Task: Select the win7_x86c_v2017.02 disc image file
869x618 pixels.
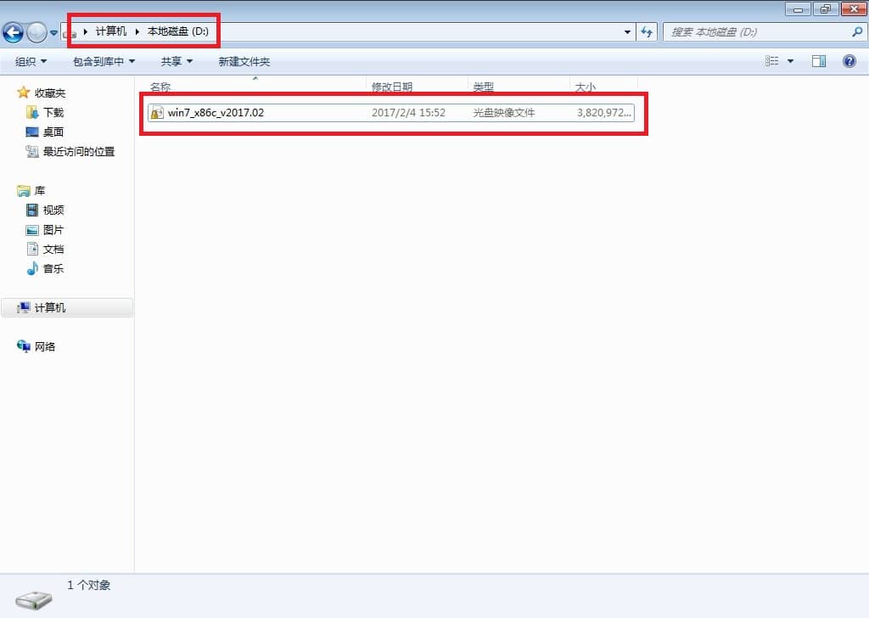Action: click(x=216, y=112)
